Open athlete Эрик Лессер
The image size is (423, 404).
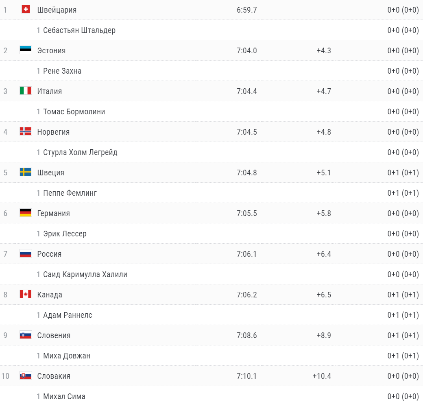pyautogui.click(x=65, y=234)
